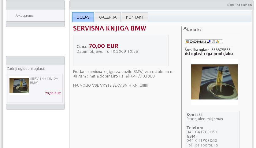Click the 70,00 EUR price in sidebar
256x148 pixels.
pos(53,93)
